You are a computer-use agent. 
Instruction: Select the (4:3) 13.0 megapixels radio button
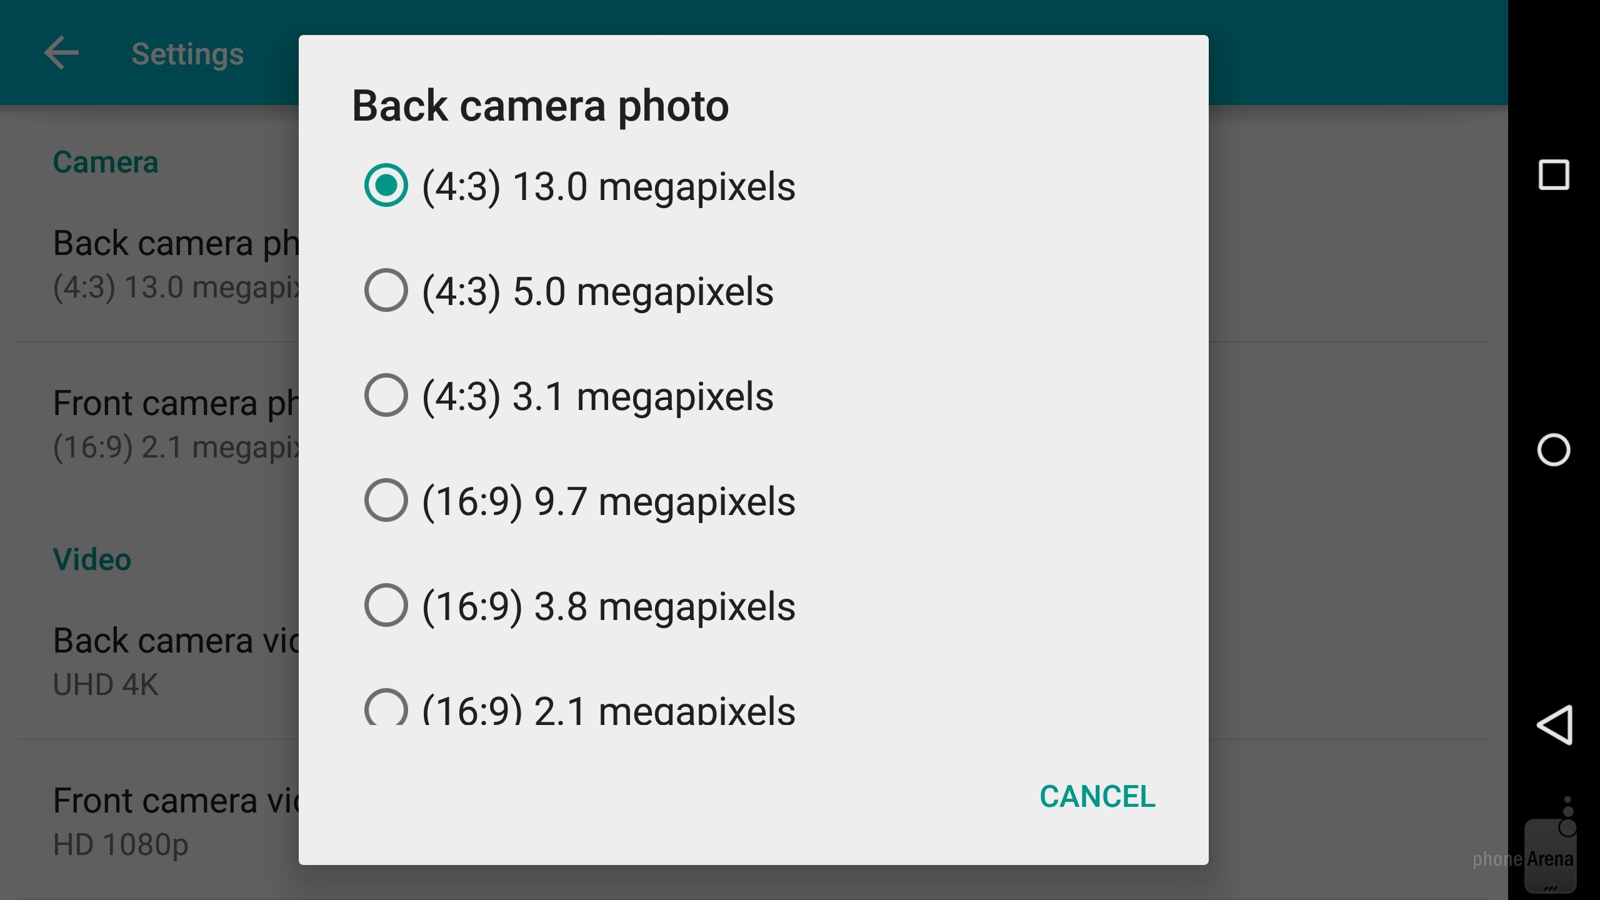(x=386, y=186)
